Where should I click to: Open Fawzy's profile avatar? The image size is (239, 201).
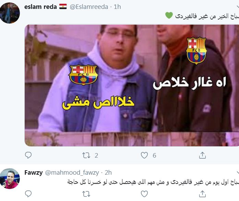(10, 178)
